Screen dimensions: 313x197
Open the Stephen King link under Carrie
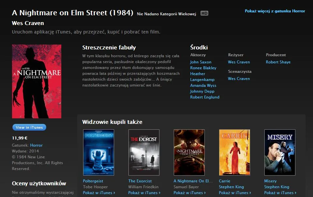[231, 187]
